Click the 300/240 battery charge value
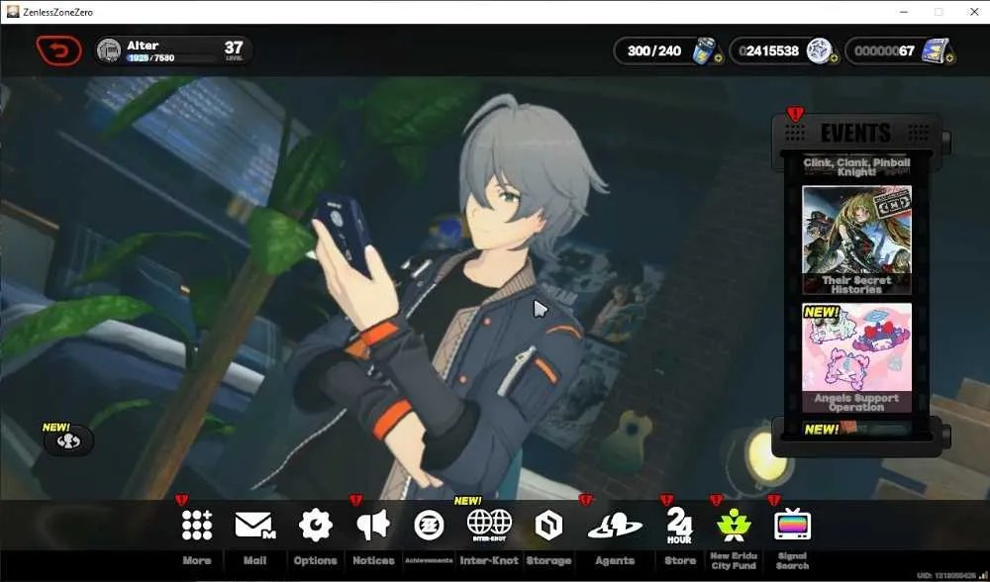Viewport: 990px width, 582px height. point(654,50)
